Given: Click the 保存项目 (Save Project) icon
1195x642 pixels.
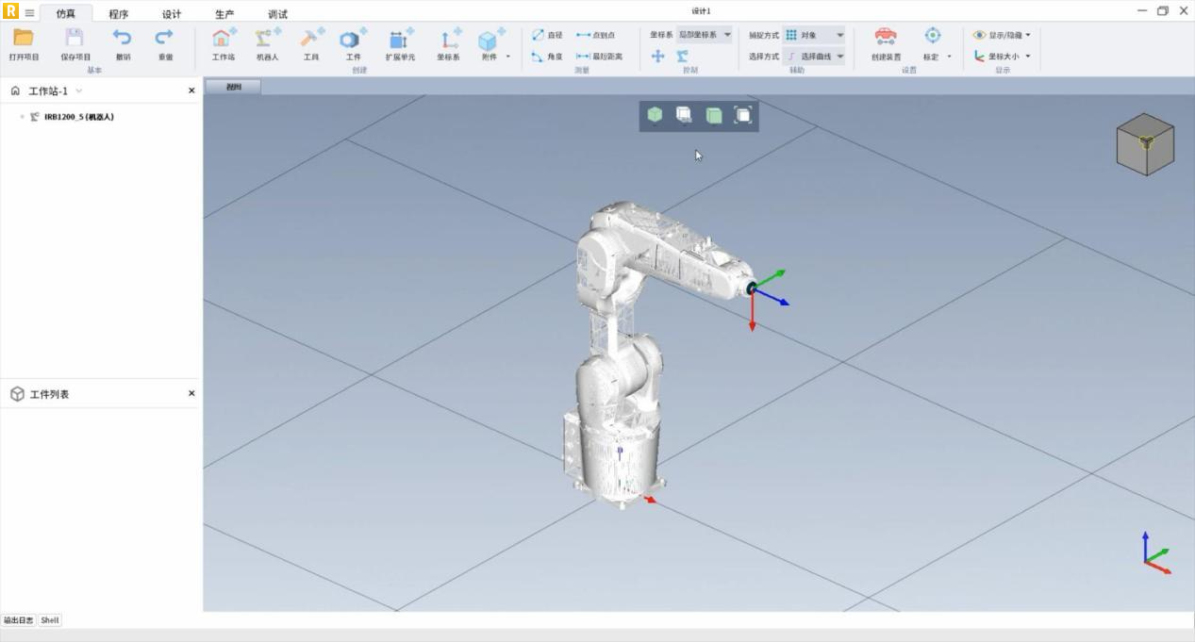Looking at the screenshot, I should (x=75, y=39).
